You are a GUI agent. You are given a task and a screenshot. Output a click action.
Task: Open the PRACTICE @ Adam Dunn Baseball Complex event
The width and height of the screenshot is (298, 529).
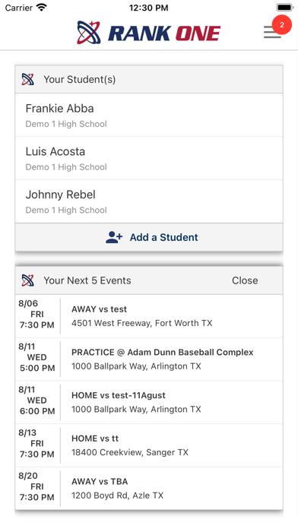(x=149, y=360)
